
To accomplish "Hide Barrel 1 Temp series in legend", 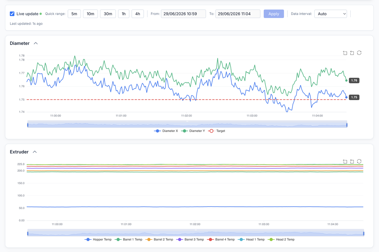I will point(128,239).
